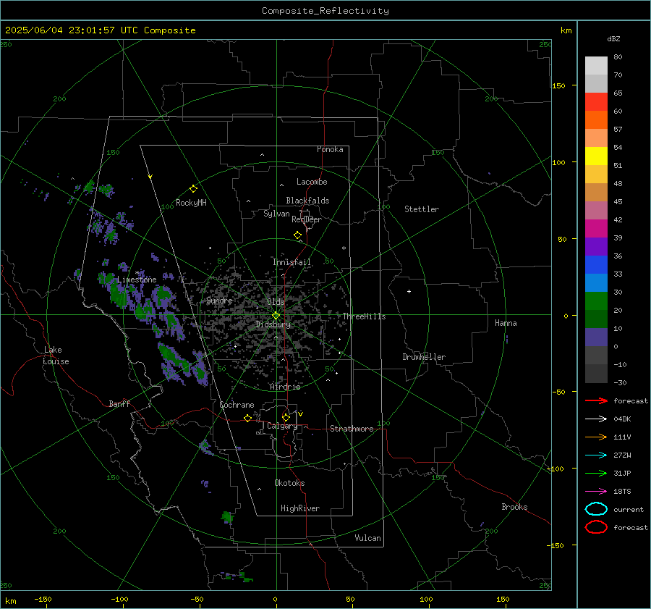This screenshot has width=651, height=609.
Task: Click the RedDeer city label
Action: (307, 219)
